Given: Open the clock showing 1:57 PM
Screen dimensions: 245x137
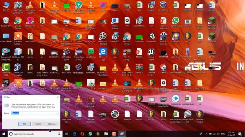Looking at the screenshot, I should click(231, 134).
